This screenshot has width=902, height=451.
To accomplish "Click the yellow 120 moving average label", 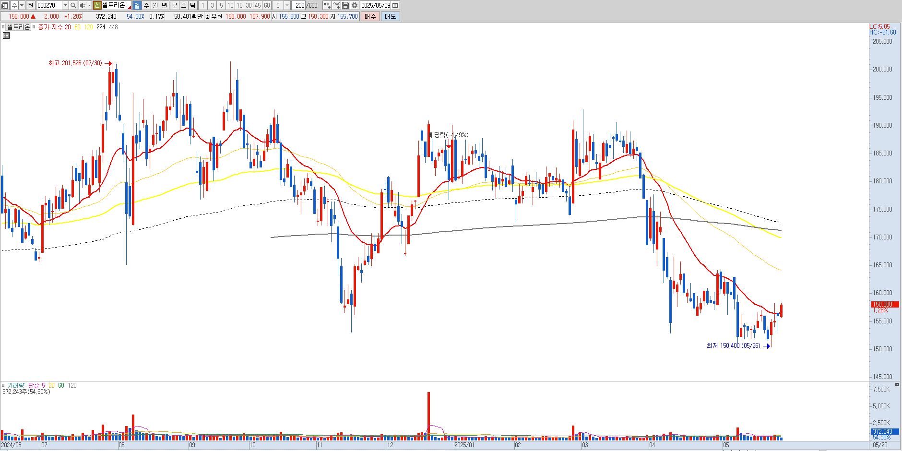I will (88, 27).
